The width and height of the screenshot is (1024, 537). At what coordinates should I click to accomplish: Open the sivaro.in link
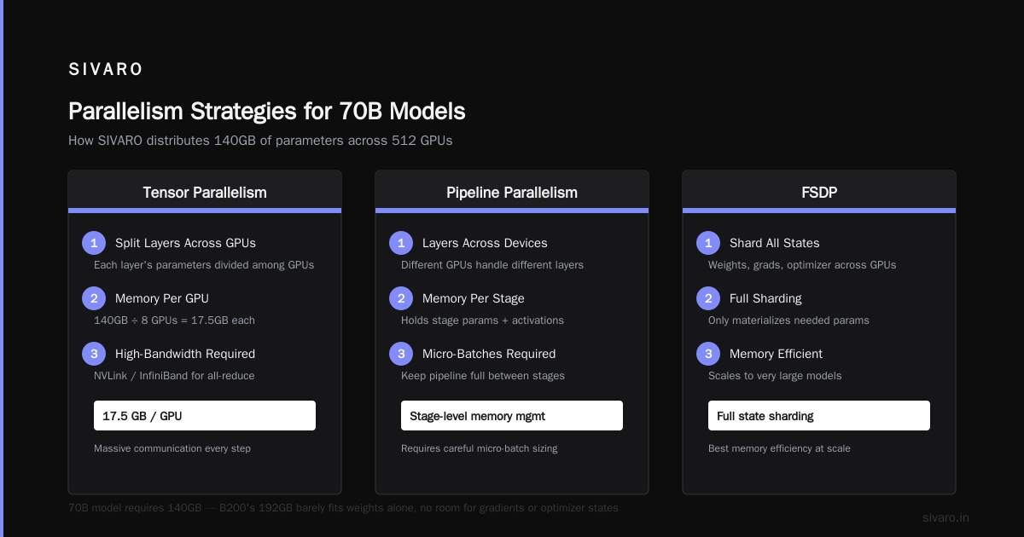[945, 517]
